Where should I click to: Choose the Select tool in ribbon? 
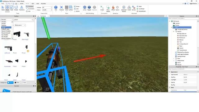point(3,8)
